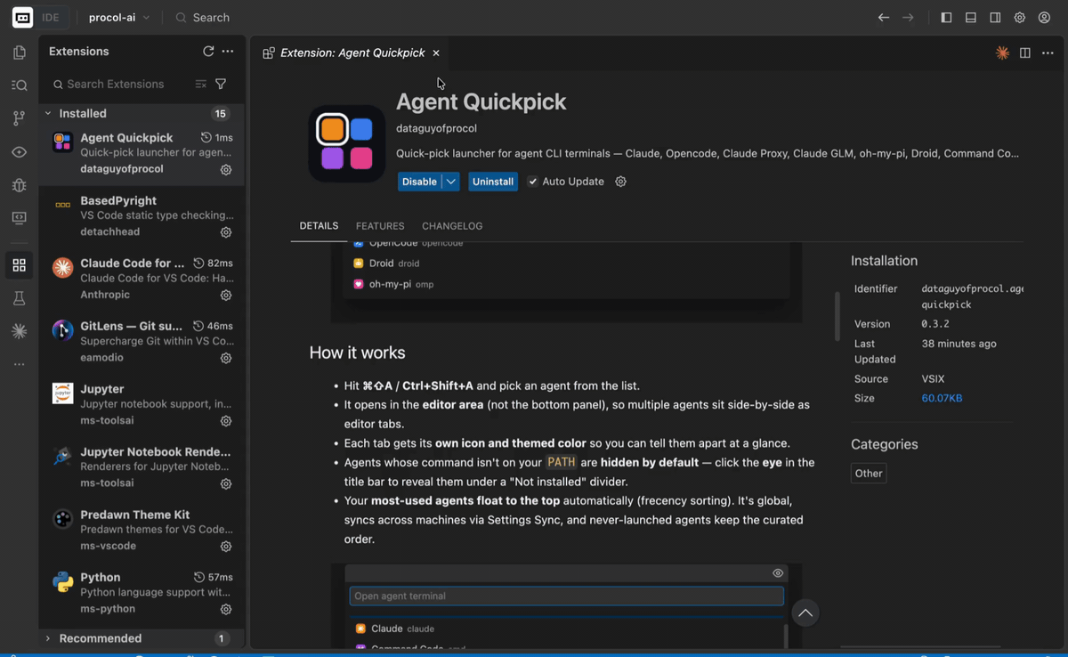The image size is (1068, 657).
Task: Click the app logo icon in title bar
Action: point(22,18)
